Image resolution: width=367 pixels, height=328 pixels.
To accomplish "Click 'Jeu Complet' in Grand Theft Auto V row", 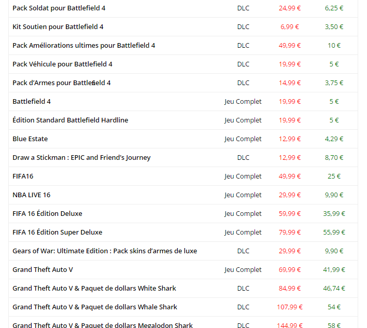I will point(243,270).
